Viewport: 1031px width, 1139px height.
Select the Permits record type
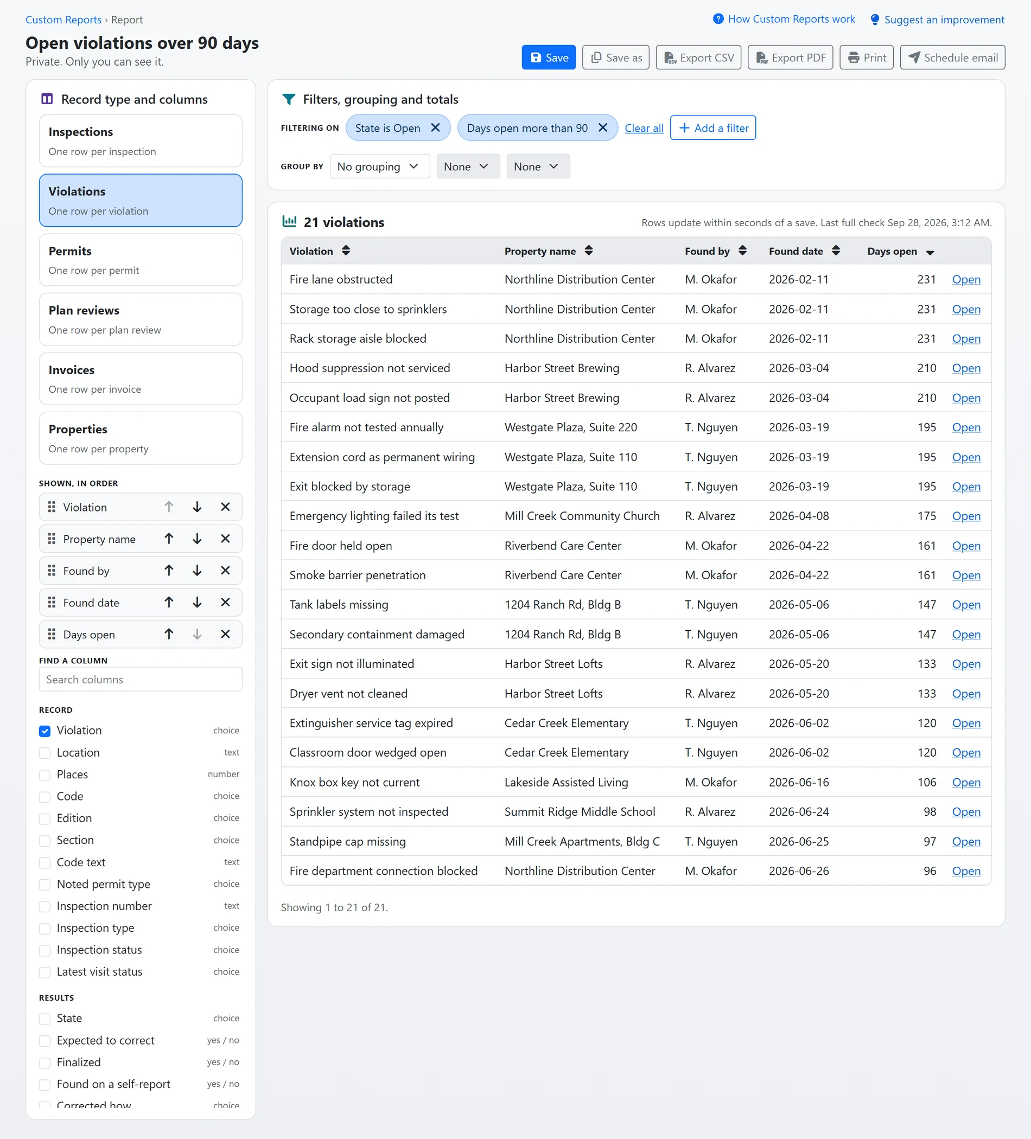click(141, 260)
